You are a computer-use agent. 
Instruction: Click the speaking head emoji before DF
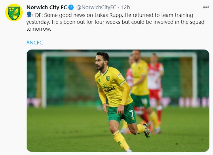point(30,15)
